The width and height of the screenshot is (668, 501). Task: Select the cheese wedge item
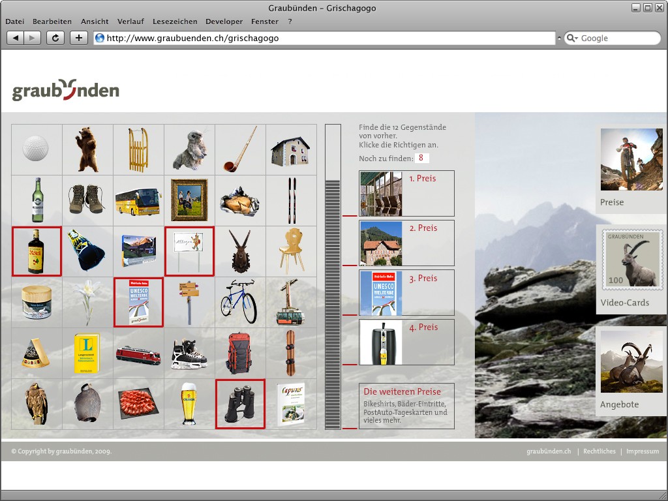35,354
